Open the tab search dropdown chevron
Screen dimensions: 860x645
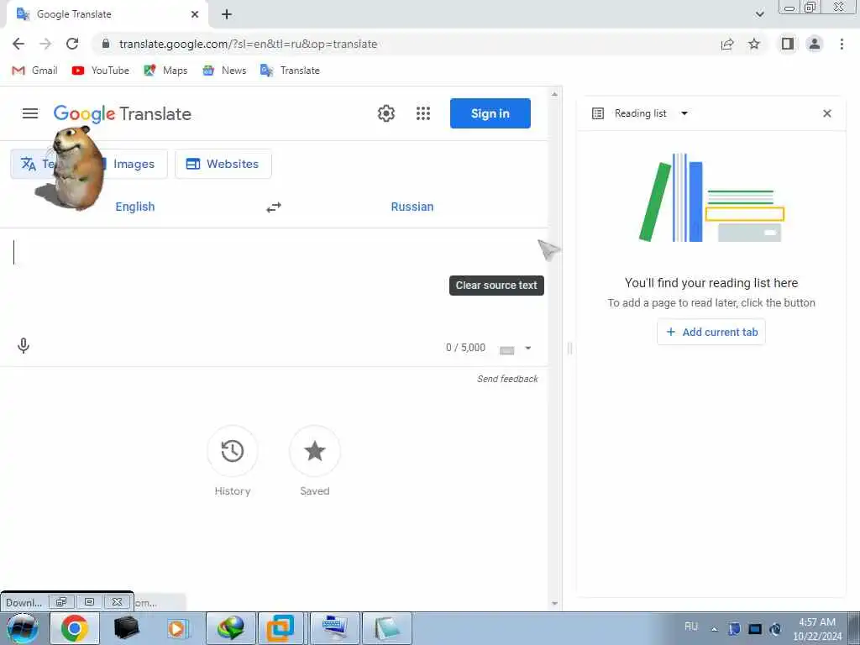[x=759, y=14]
